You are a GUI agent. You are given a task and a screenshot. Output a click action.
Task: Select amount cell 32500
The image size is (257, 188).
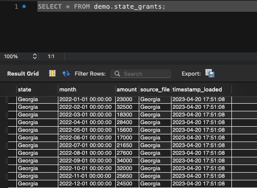pyautogui.click(x=127, y=107)
